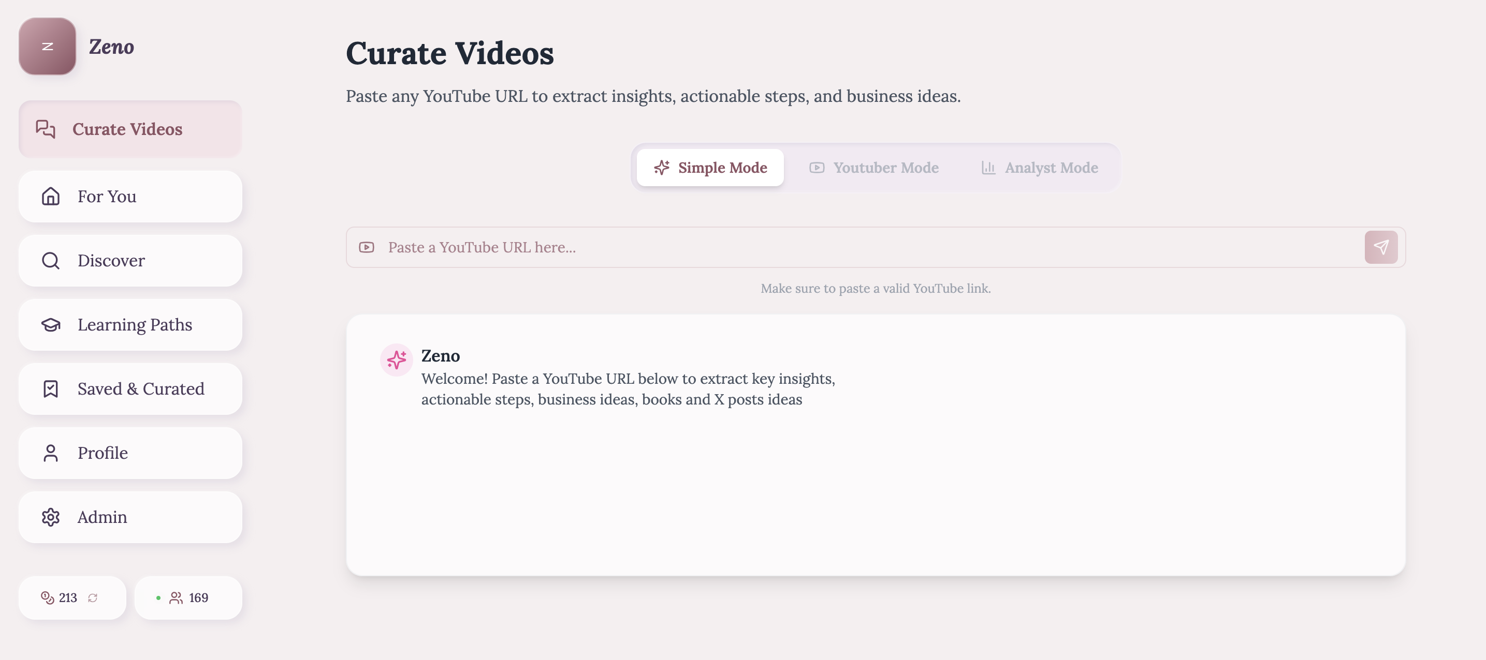The image size is (1486, 660).
Task: Click the home icon beside For You
Action: pos(51,197)
